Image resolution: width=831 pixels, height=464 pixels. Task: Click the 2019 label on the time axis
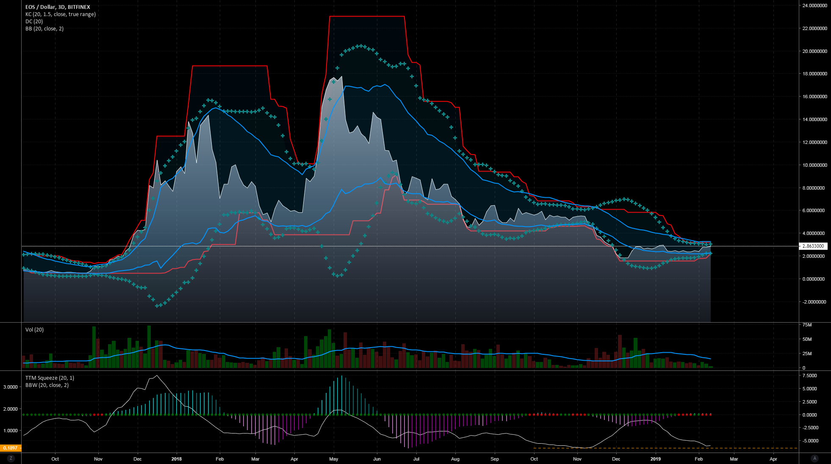tap(655, 459)
